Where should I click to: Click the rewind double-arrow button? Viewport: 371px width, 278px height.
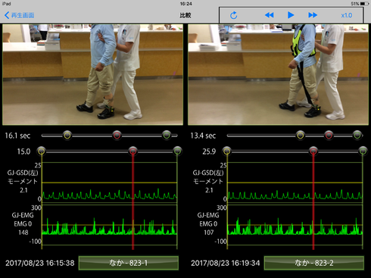tap(269, 15)
